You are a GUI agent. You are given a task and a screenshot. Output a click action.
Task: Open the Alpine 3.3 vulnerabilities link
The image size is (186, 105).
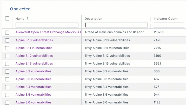(x=34, y=79)
